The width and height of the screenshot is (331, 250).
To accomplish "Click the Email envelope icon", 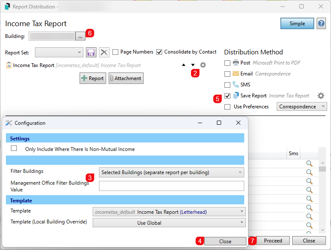I will click(235, 73).
